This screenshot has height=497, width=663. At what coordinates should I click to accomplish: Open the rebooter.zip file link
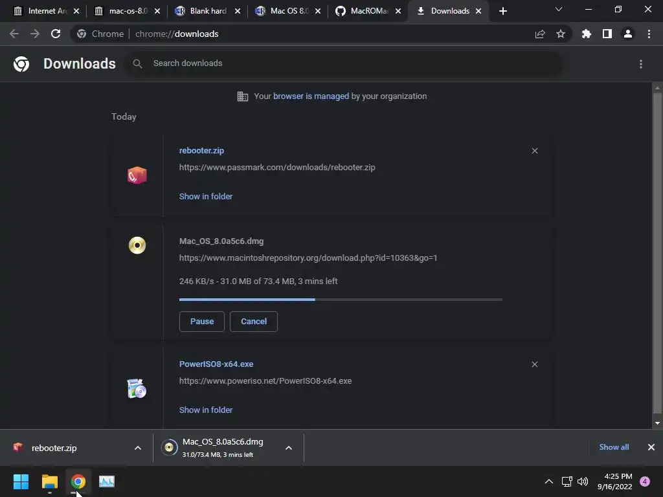tap(202, 150)
